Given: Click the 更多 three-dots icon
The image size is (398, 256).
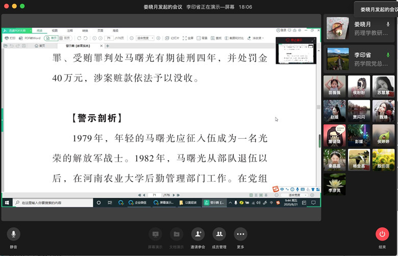Looking at the screenshot, I should tap(240, 234).
